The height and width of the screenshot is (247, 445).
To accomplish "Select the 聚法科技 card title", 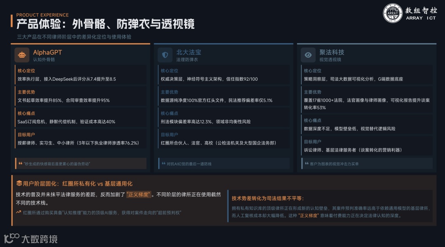I will [x=332, y=52].
